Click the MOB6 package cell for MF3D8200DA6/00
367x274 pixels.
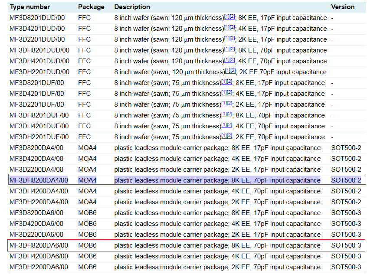coord(87,213)
